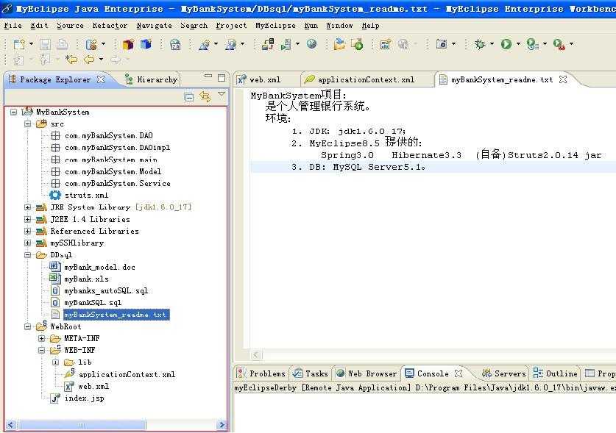This screenshot has width=616, height=433.
Task: Switch to the Hierarchy tab
Action: tap(152, 79)
